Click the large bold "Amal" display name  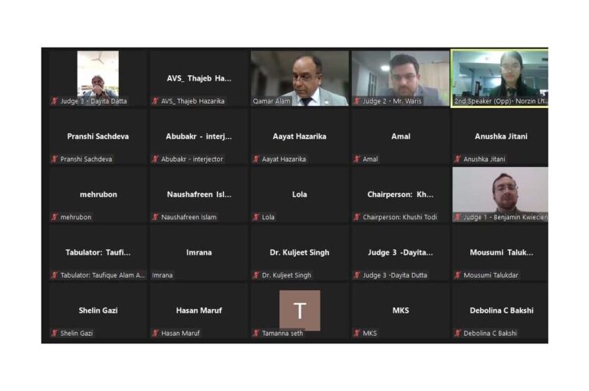click(x=400, y=136)
